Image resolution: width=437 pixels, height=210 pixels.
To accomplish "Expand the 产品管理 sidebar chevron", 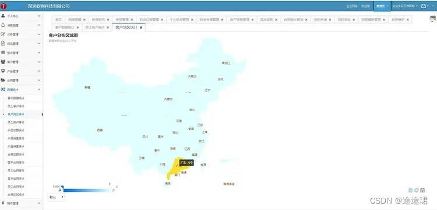I will [39, 71].
